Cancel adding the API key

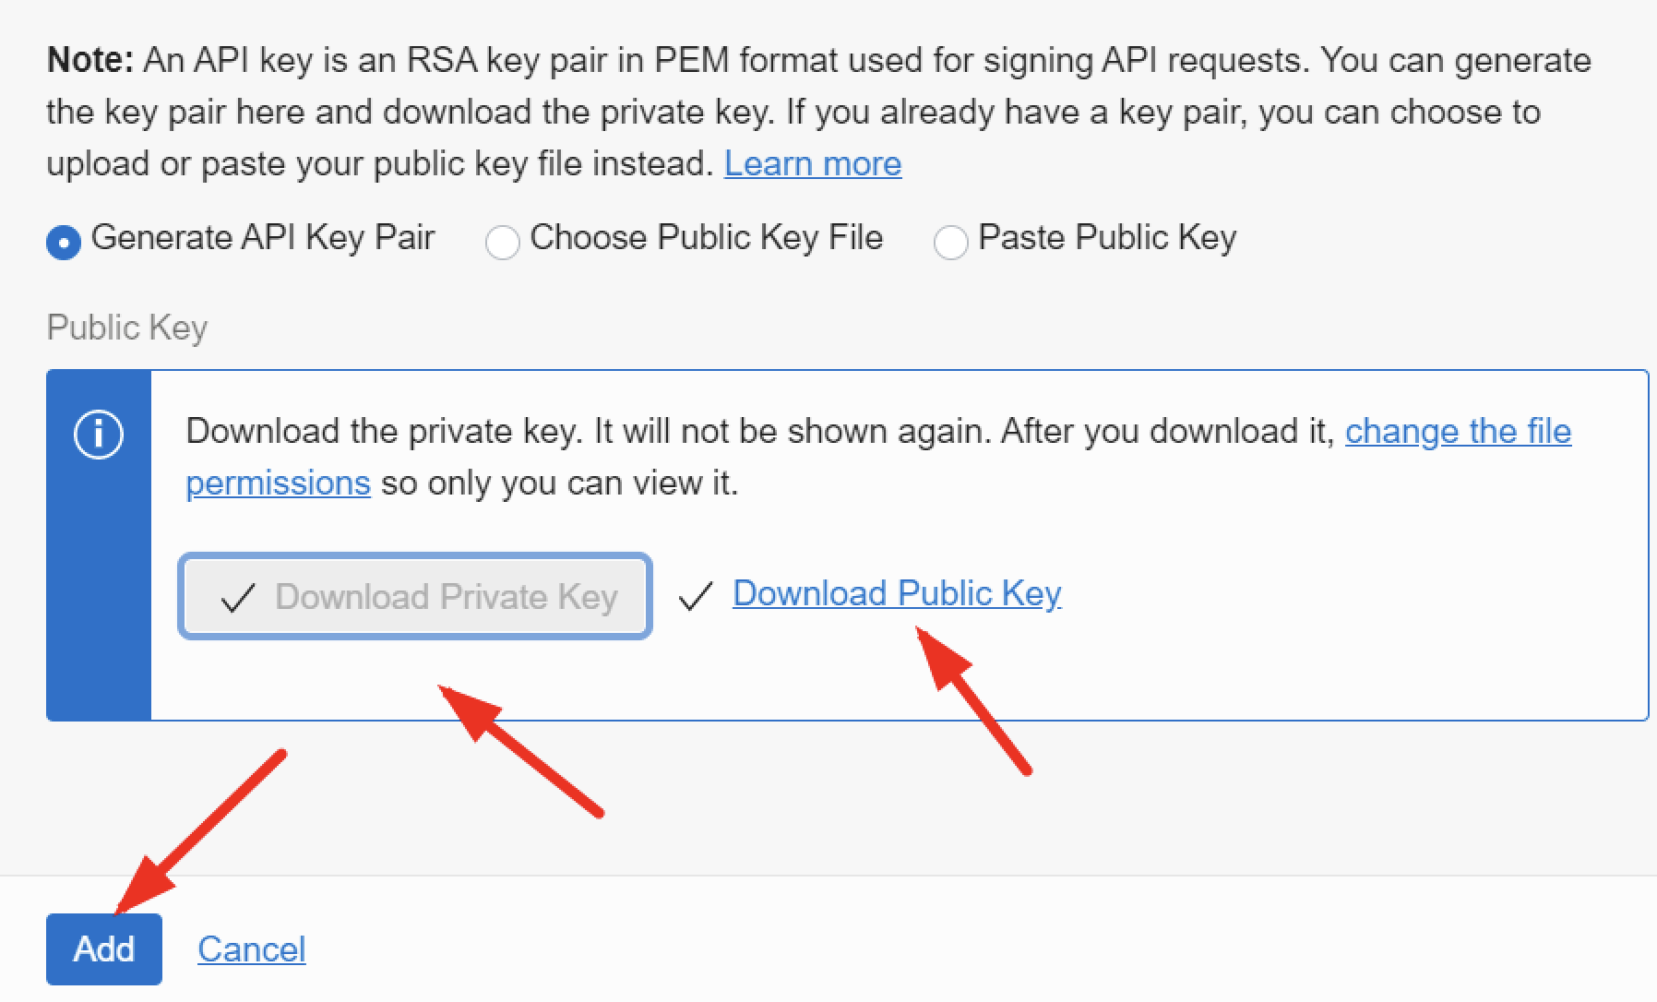pyautogui.click(x=251, y=948)
